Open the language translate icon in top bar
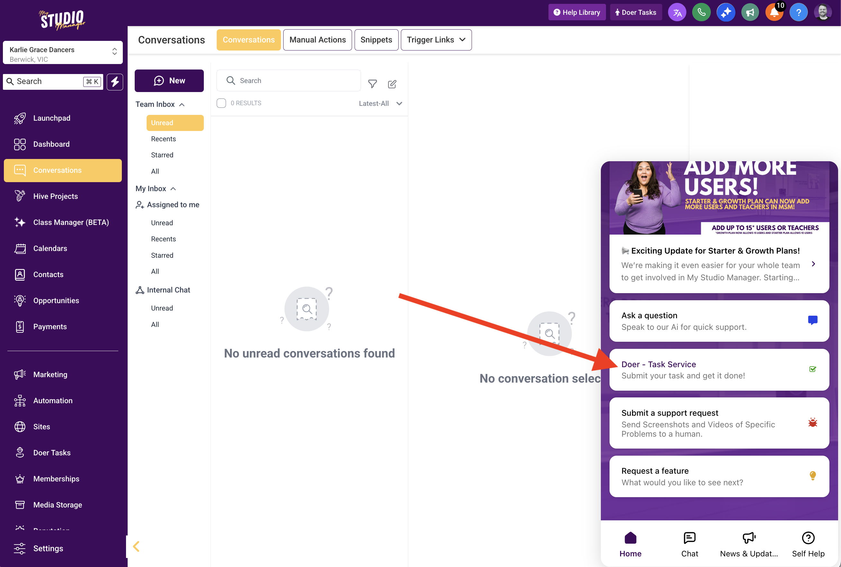This screenshot has height=567, width=841. pos(677,13)
